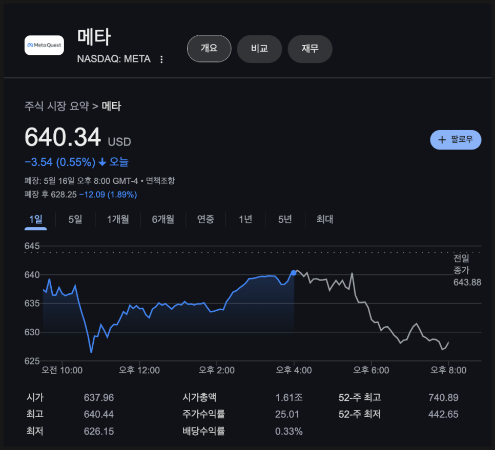Click the 시가총액 label
The width and height of the screenshot is (495, 450).
coord(199,398)
